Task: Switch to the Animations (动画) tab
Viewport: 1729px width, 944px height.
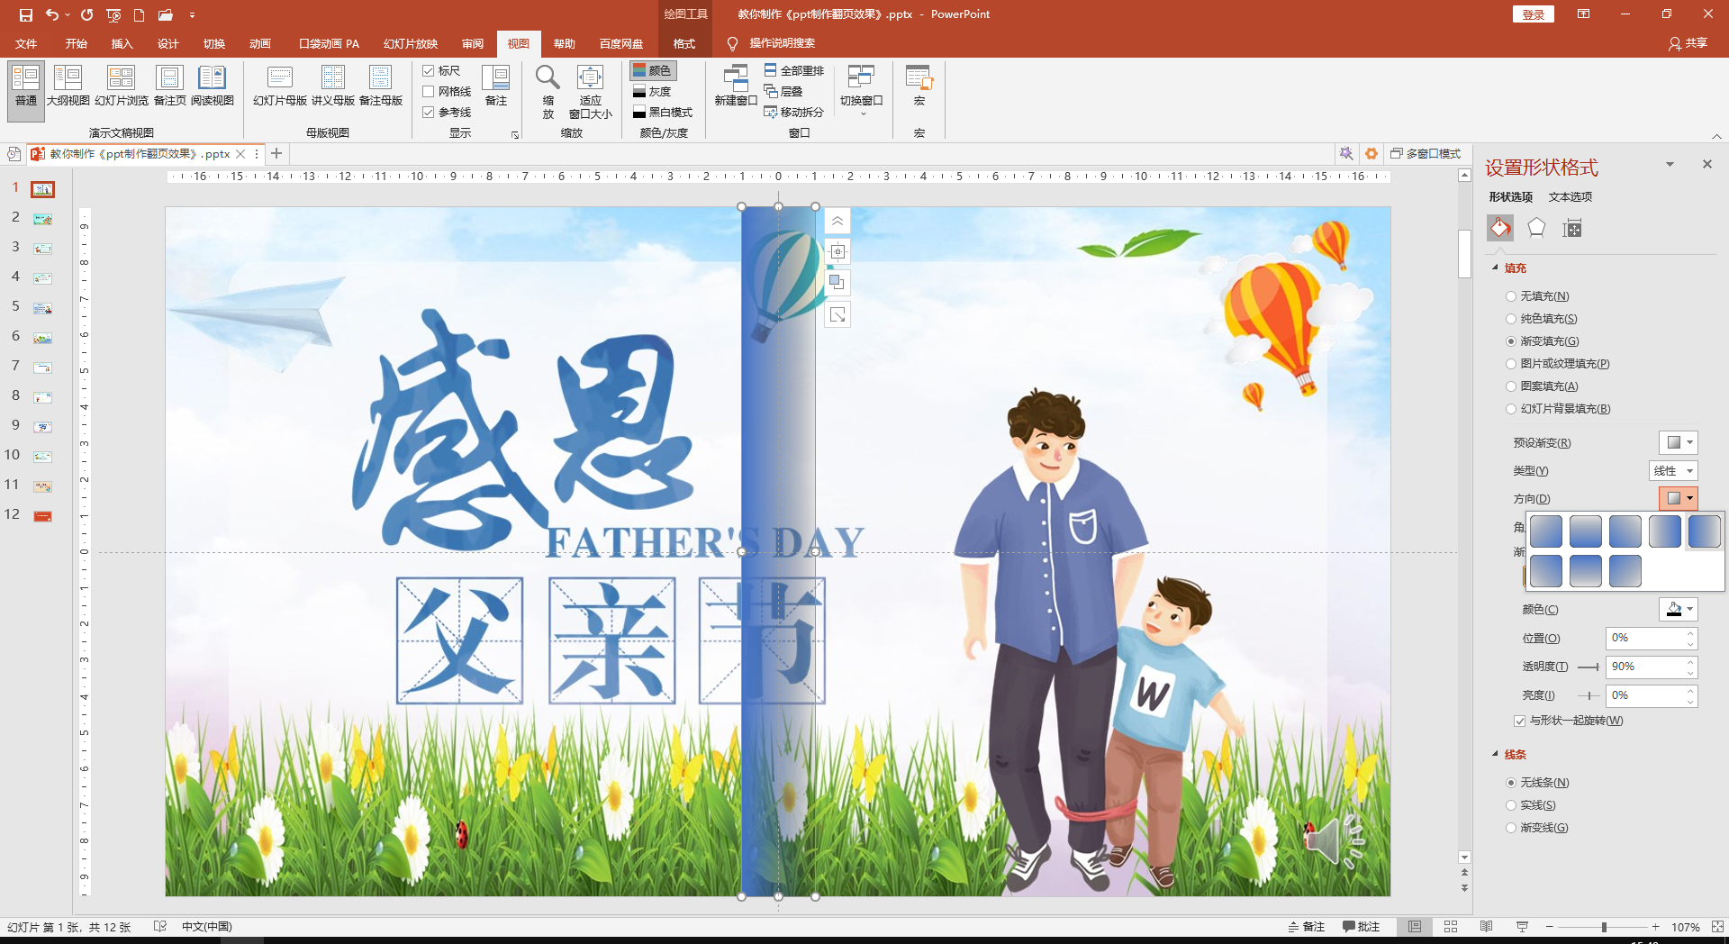Action: [x=260, y=43]
